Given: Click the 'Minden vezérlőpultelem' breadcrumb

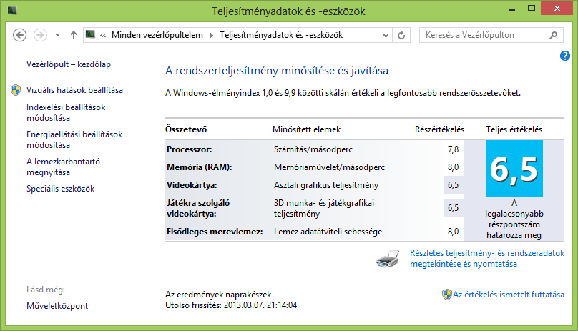Looking at the screenshot, I should point(157,35).
